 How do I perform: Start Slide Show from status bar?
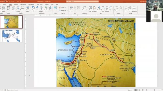click(x=146, y=90)
